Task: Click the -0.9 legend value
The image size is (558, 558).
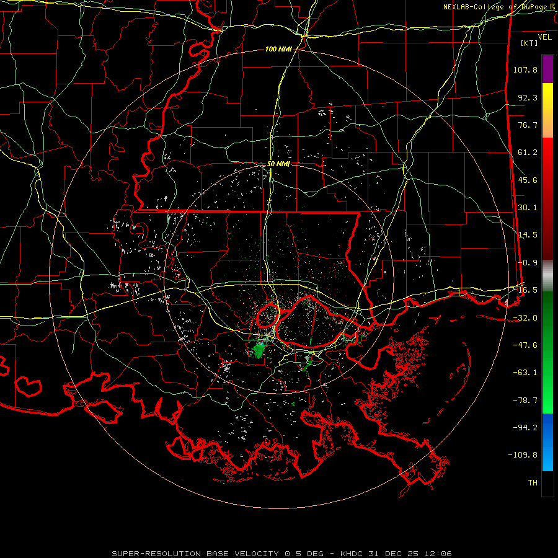Action: point(528,263)
